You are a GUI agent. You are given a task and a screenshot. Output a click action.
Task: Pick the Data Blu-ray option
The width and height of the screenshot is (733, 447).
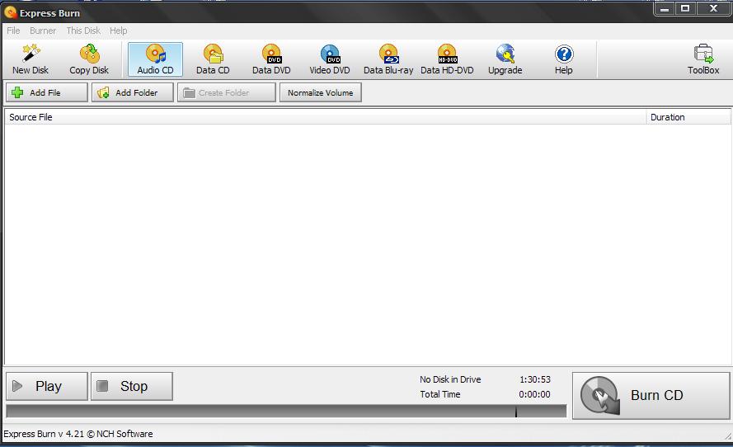click(388, 60)
